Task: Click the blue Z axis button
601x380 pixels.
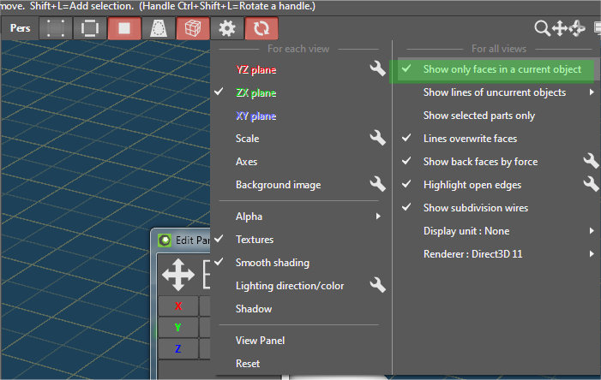Action: (x=178, y=349)
